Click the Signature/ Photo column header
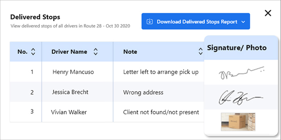281x140 pixels. 237,48
